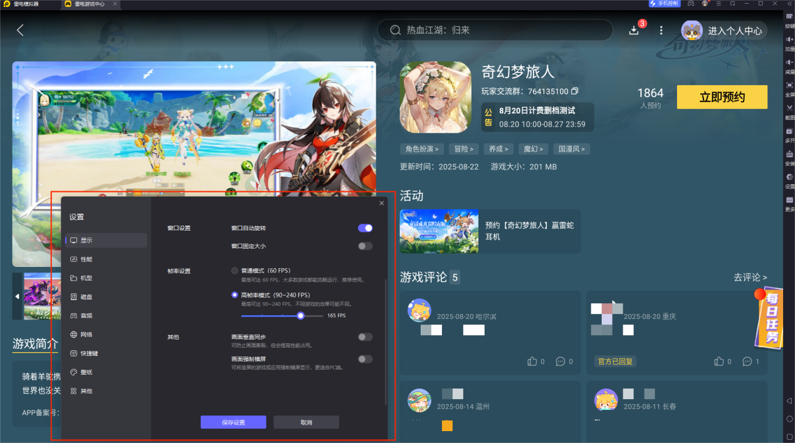The height and width of the screenshot is (443, 795).
Task: Go back with the left arrow icon
Action: pos(20,30)
